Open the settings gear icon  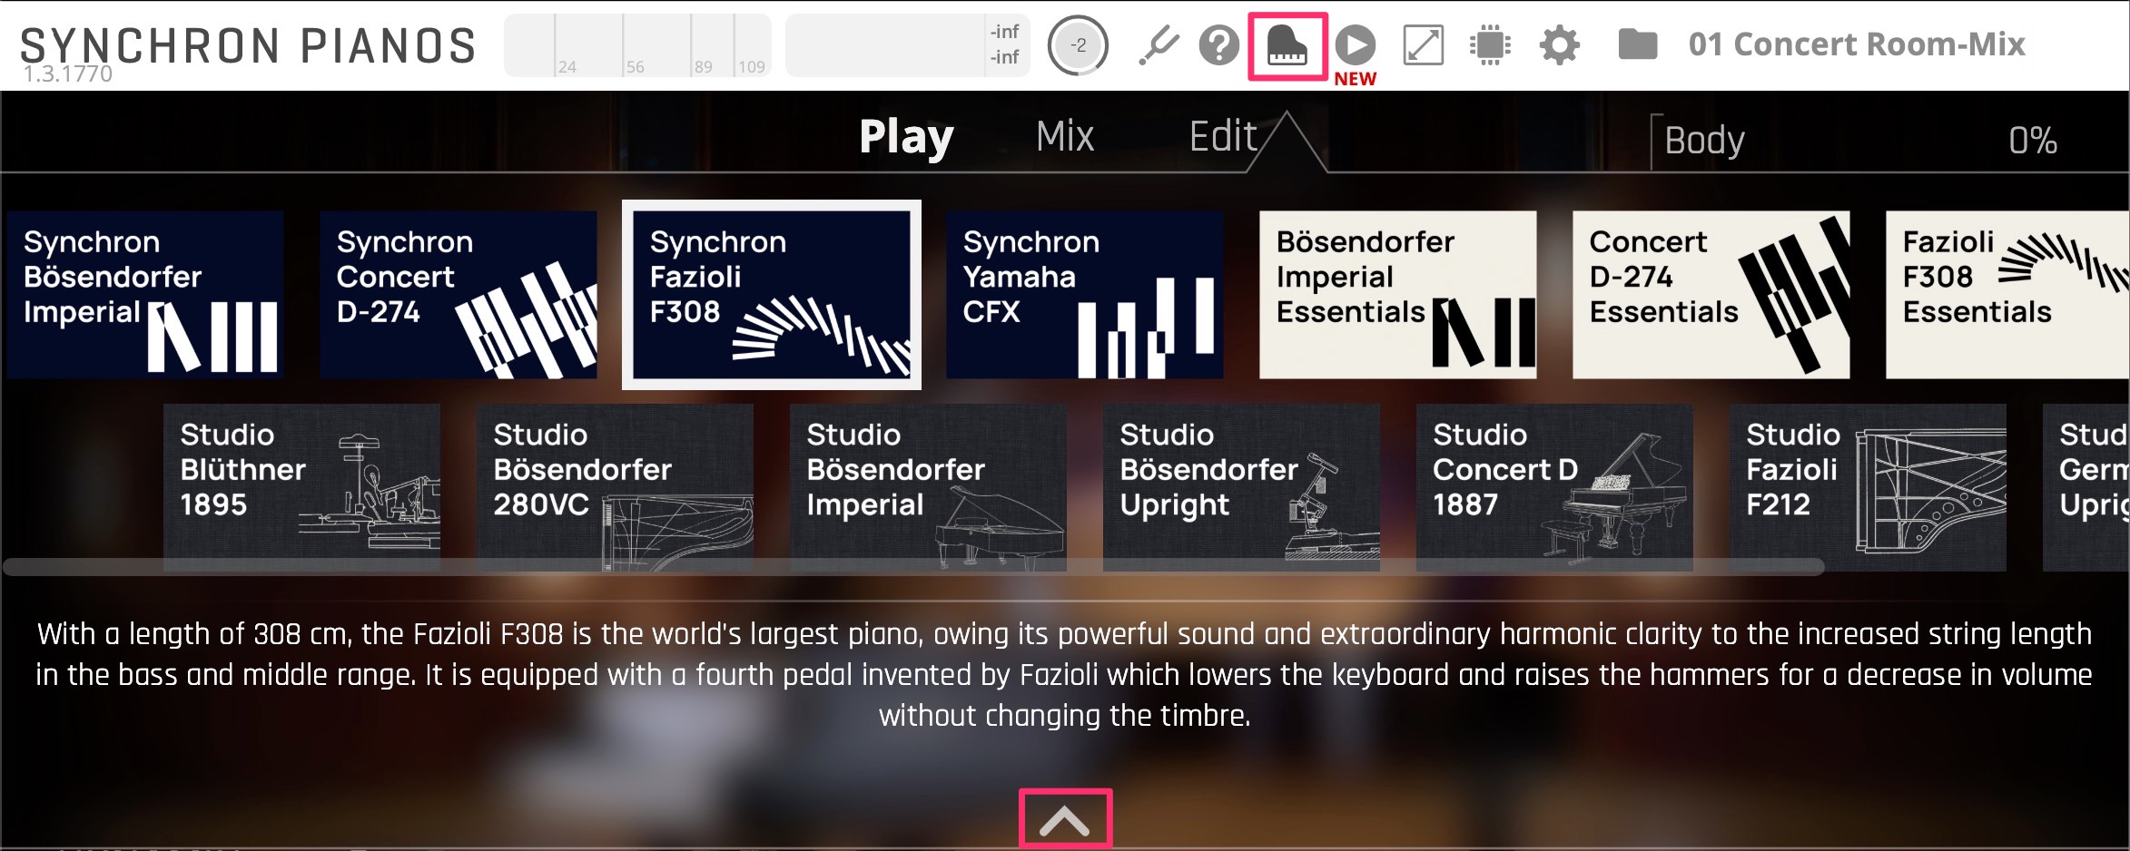(1559, 45)
